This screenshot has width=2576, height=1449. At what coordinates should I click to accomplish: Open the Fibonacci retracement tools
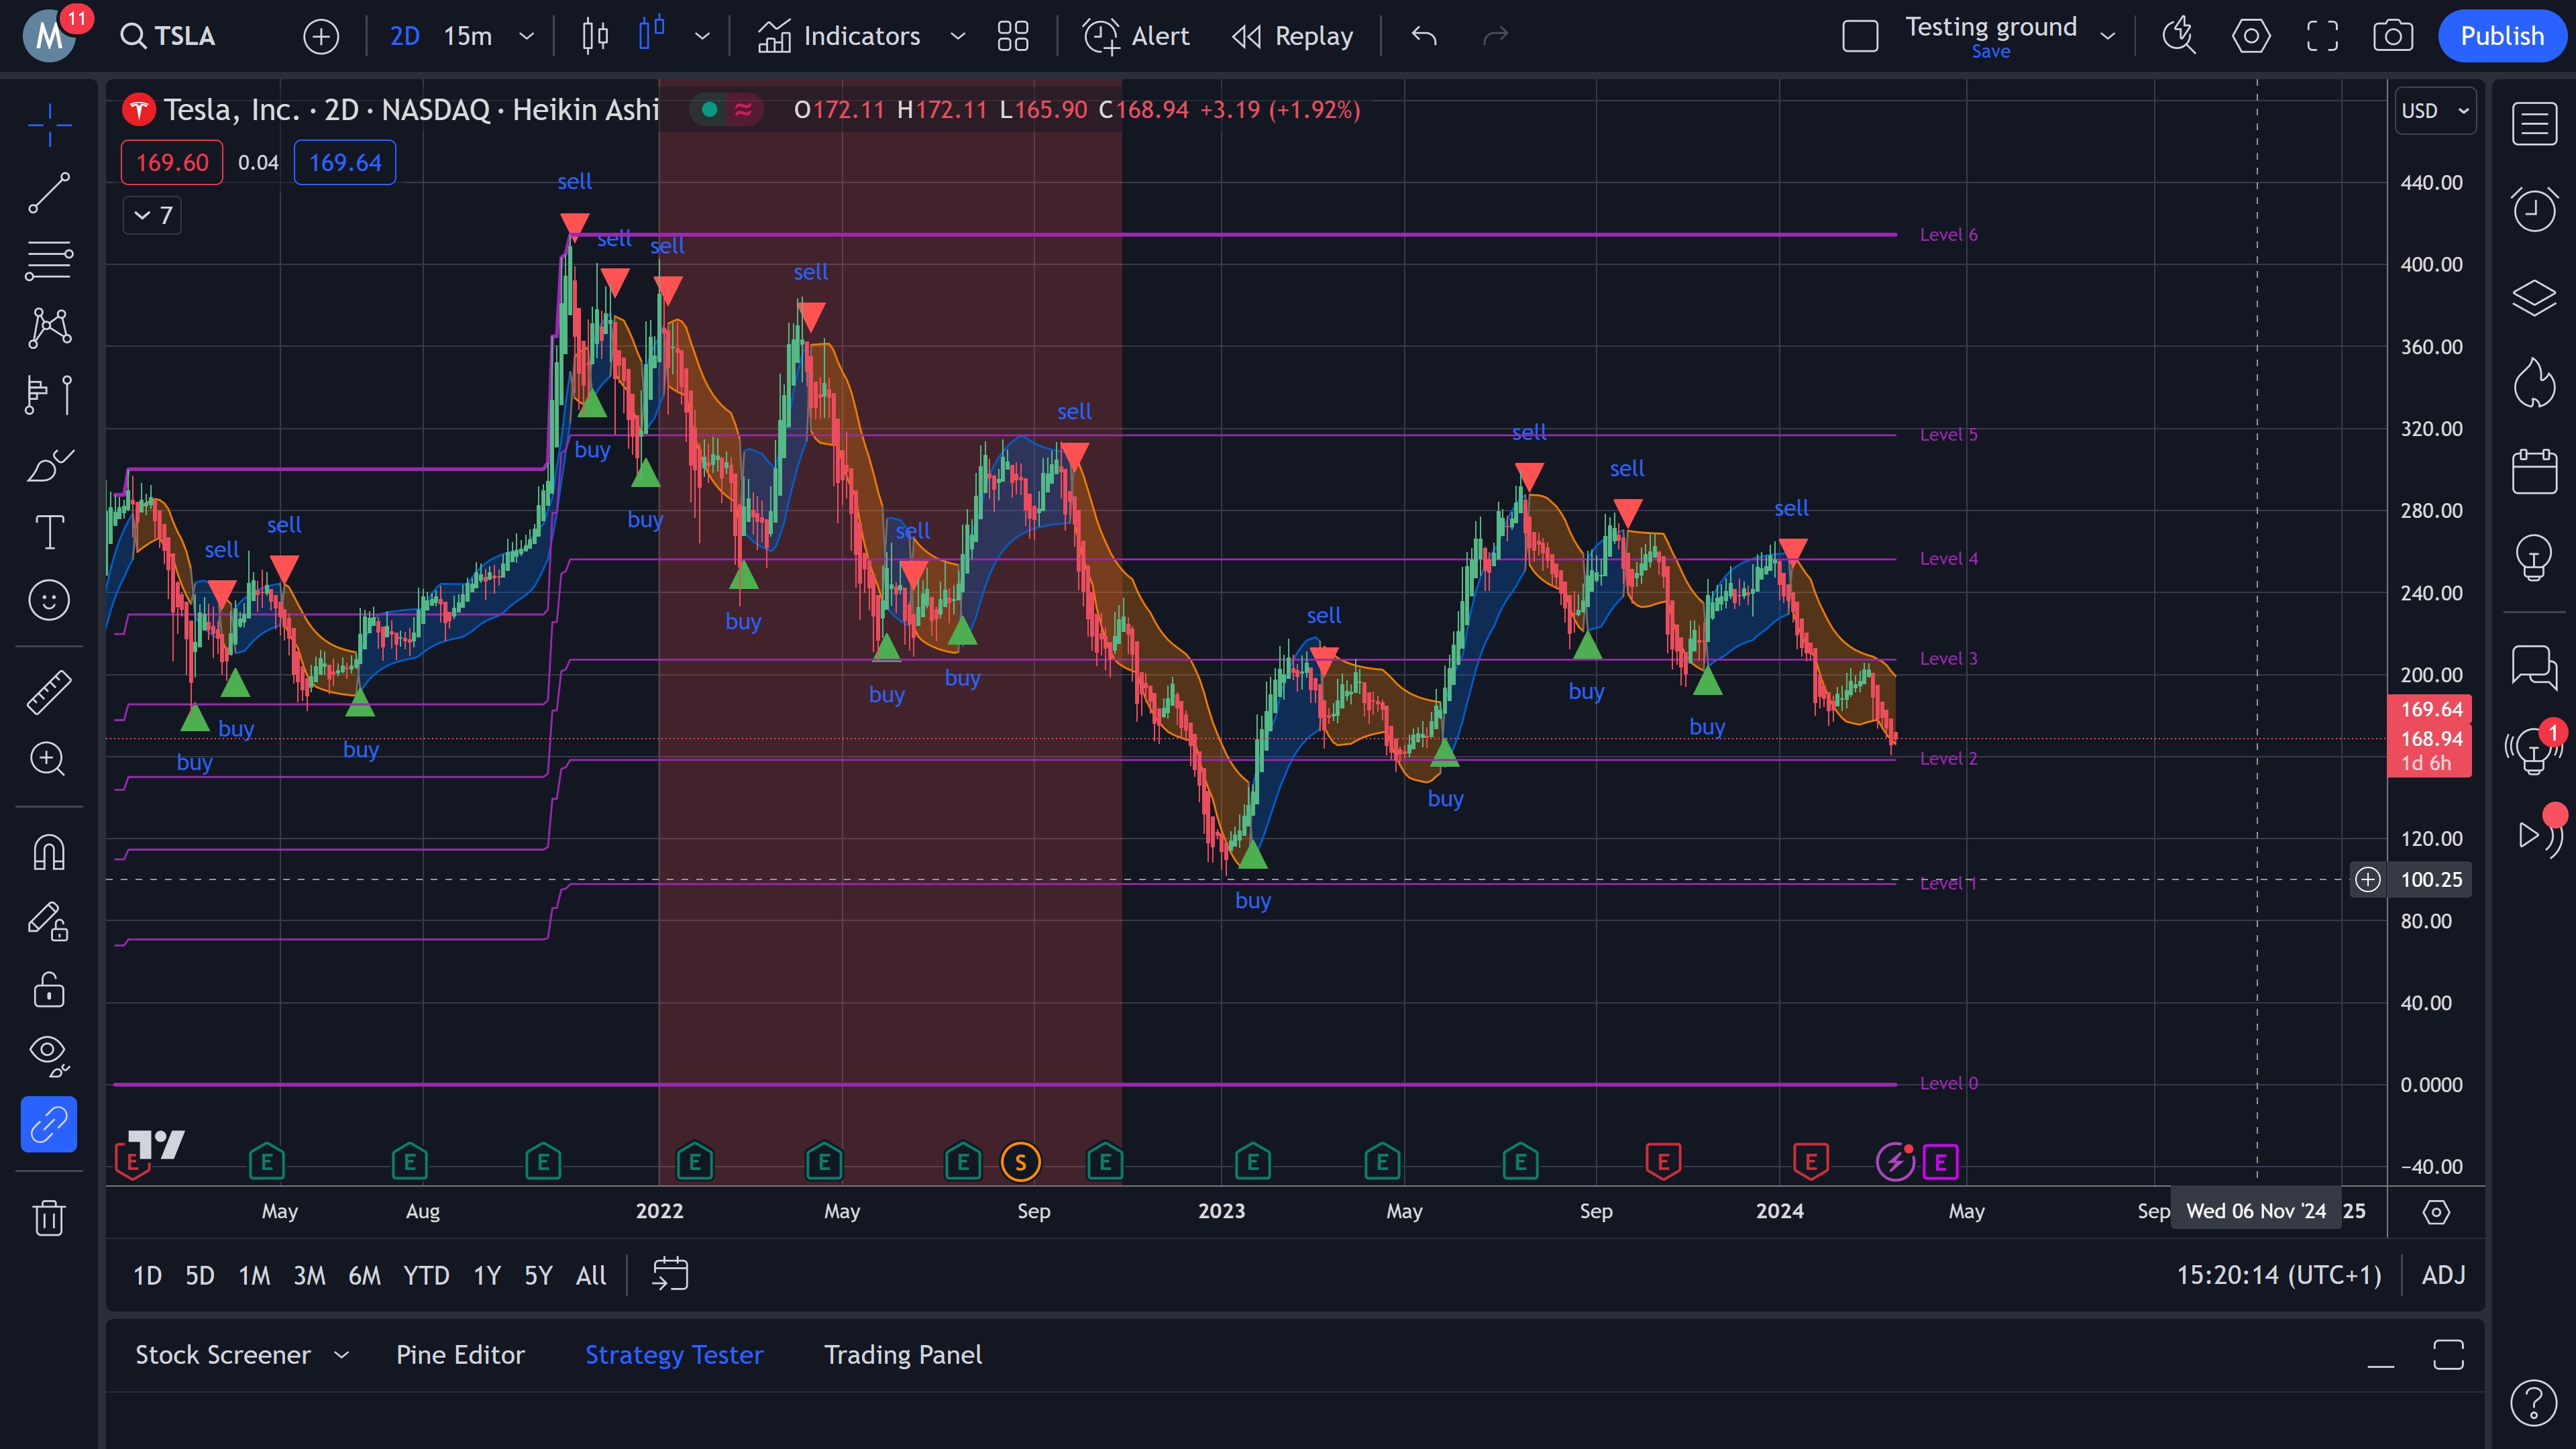pyautogui.click(x=49, y=260)
